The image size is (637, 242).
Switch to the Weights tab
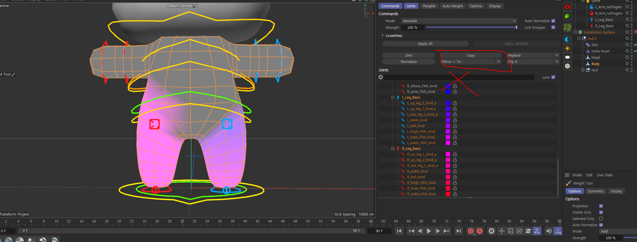coord(429,6)
